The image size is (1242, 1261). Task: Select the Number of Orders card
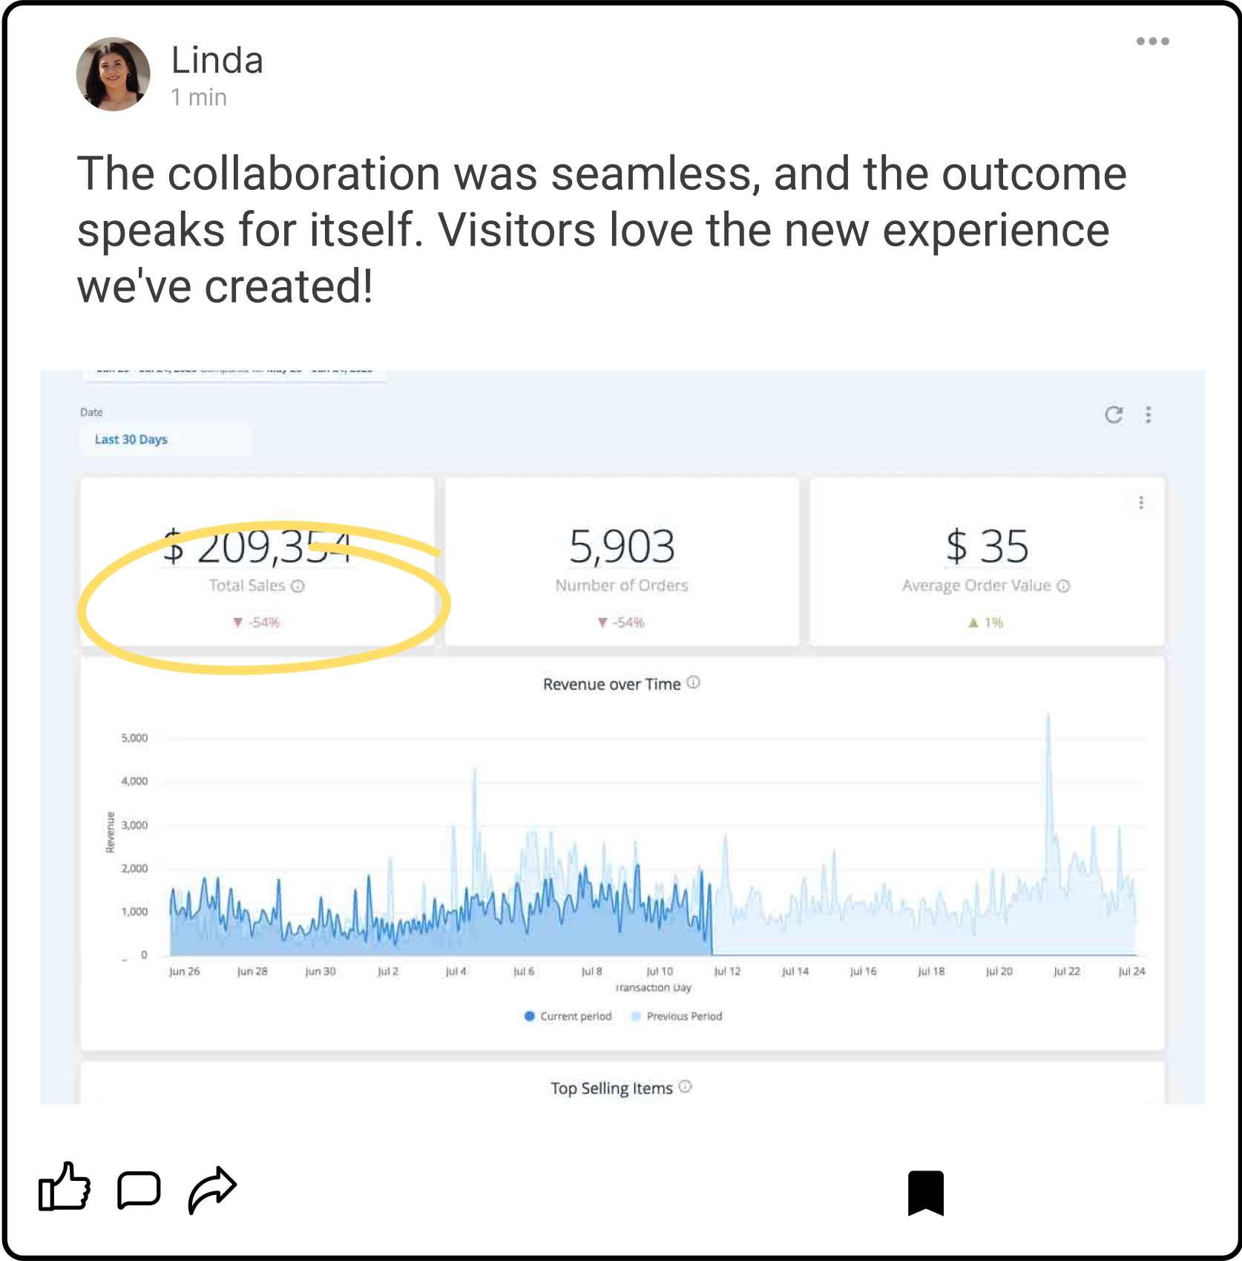622,562
